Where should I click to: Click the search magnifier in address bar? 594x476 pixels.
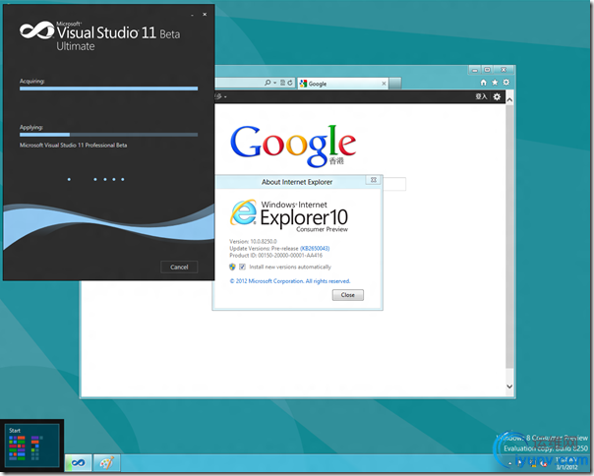(x=267, y=83)
